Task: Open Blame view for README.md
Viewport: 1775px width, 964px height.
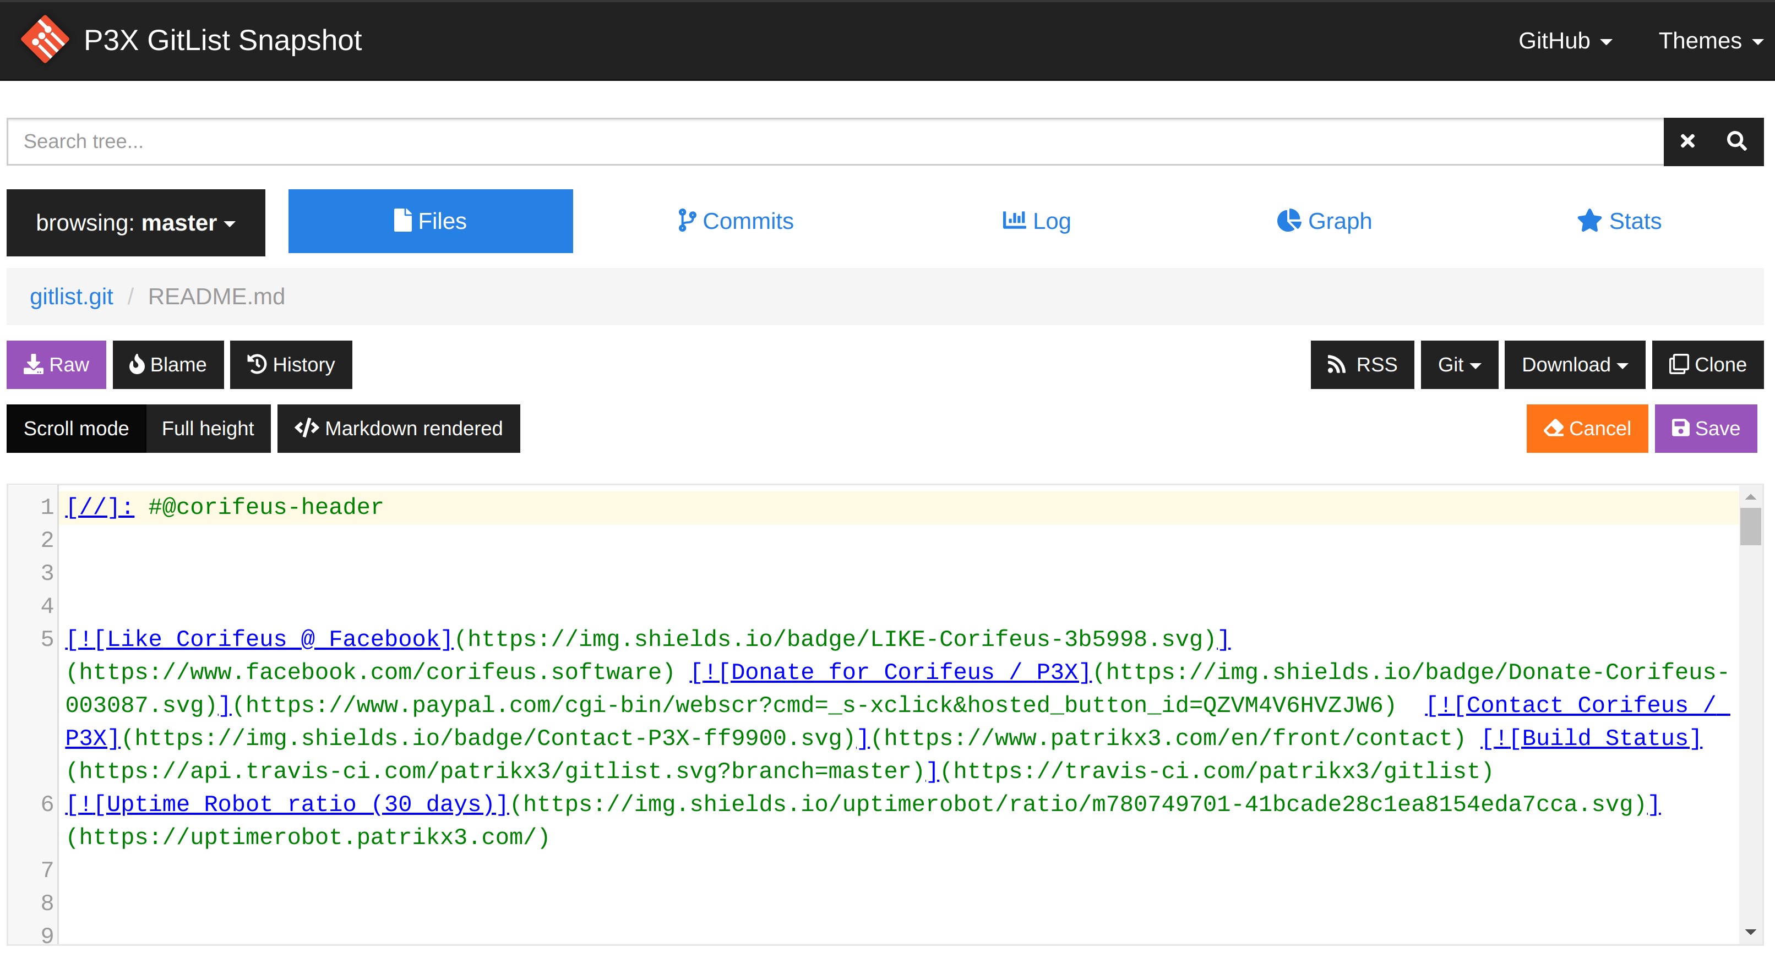Action: tap(168, 364)
